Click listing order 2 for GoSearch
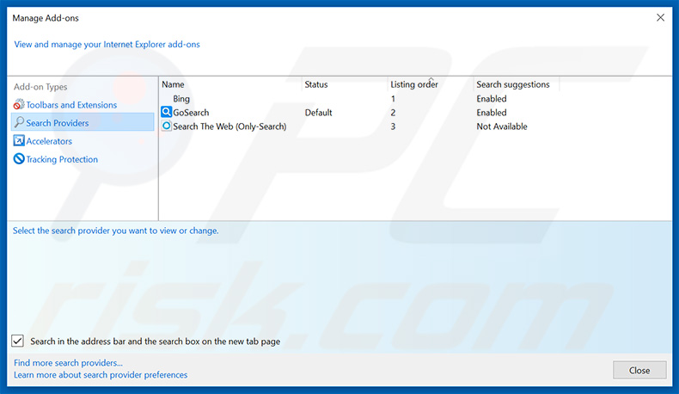Image resolution: width=679 pixels, height=394 pixels. (x=393, y=113)
